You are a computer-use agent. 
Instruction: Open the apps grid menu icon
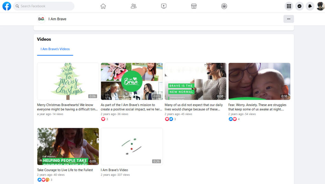click(x=289, y=6)
